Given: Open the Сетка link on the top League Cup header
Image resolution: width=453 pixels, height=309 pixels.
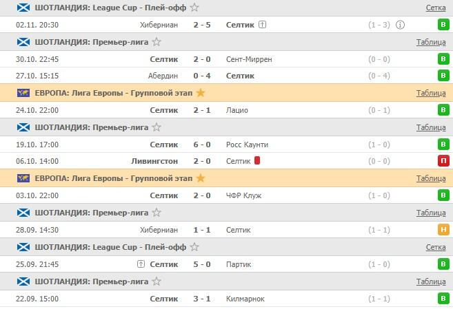Looking at the screenshot, I should coord(436,8).
